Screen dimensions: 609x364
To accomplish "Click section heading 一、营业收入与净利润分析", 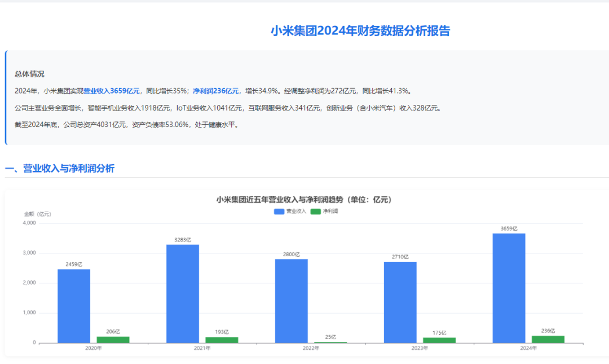I will point(59,168).
